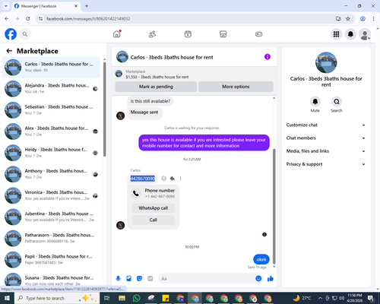
Task: Click the conversation list scrollbar
Action: [105, 109]
